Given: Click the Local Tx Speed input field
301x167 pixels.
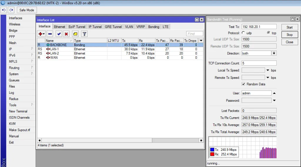Looking at the screenshot, I should [x=253, y=70].
